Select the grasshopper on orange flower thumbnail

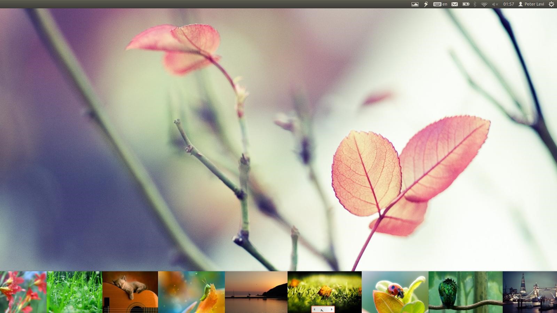[191, 292]
